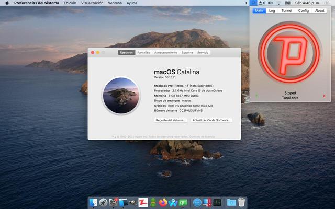Click the Stoped status text
335x209 pixels.
click(290, 93)
